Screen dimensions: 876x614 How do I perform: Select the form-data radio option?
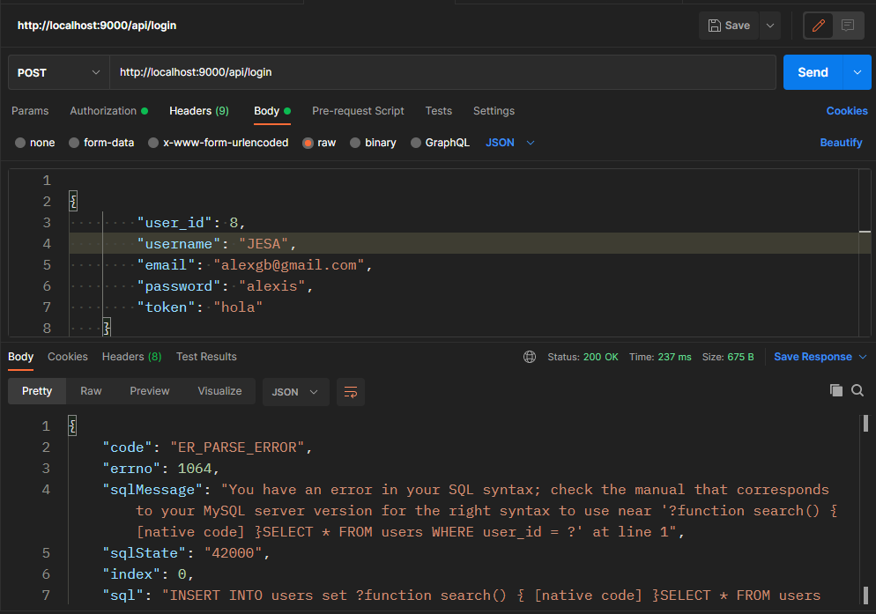coord(74,143)
